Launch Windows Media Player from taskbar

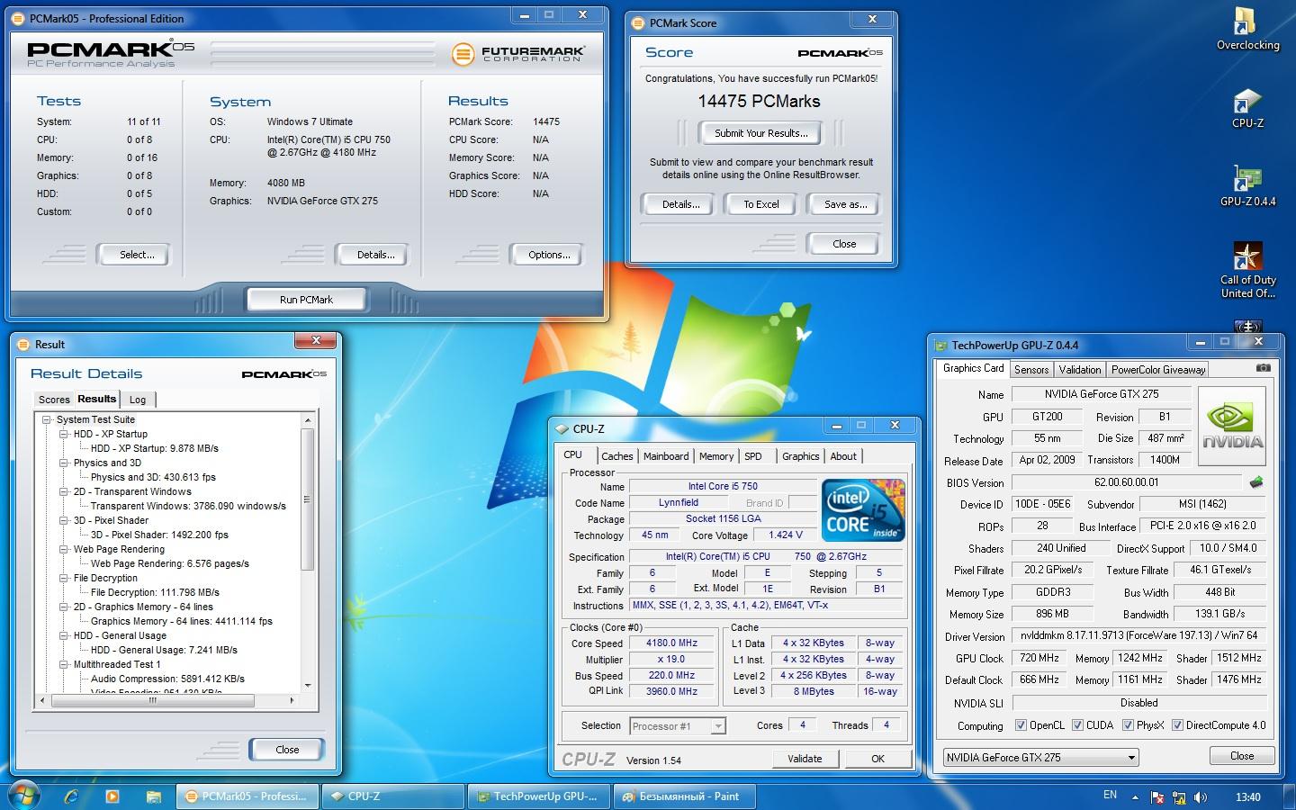(112, 796)
